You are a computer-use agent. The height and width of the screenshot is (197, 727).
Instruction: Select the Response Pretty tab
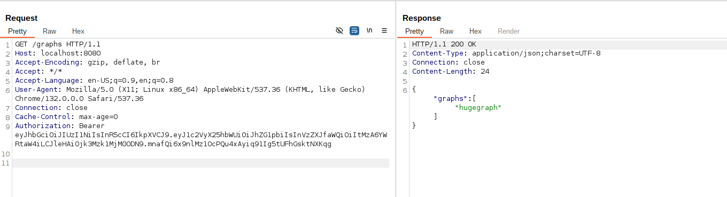415,31
